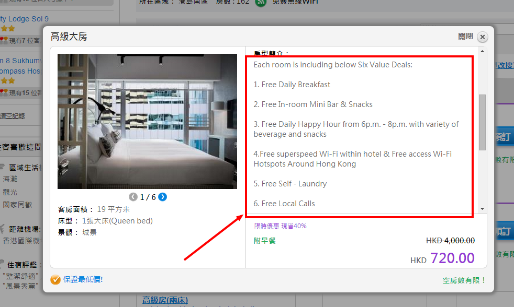The height and width of the screenshot is (307, 514).
Task: Click the HKD 720.00 price
Action: click(x=442, y=258)
